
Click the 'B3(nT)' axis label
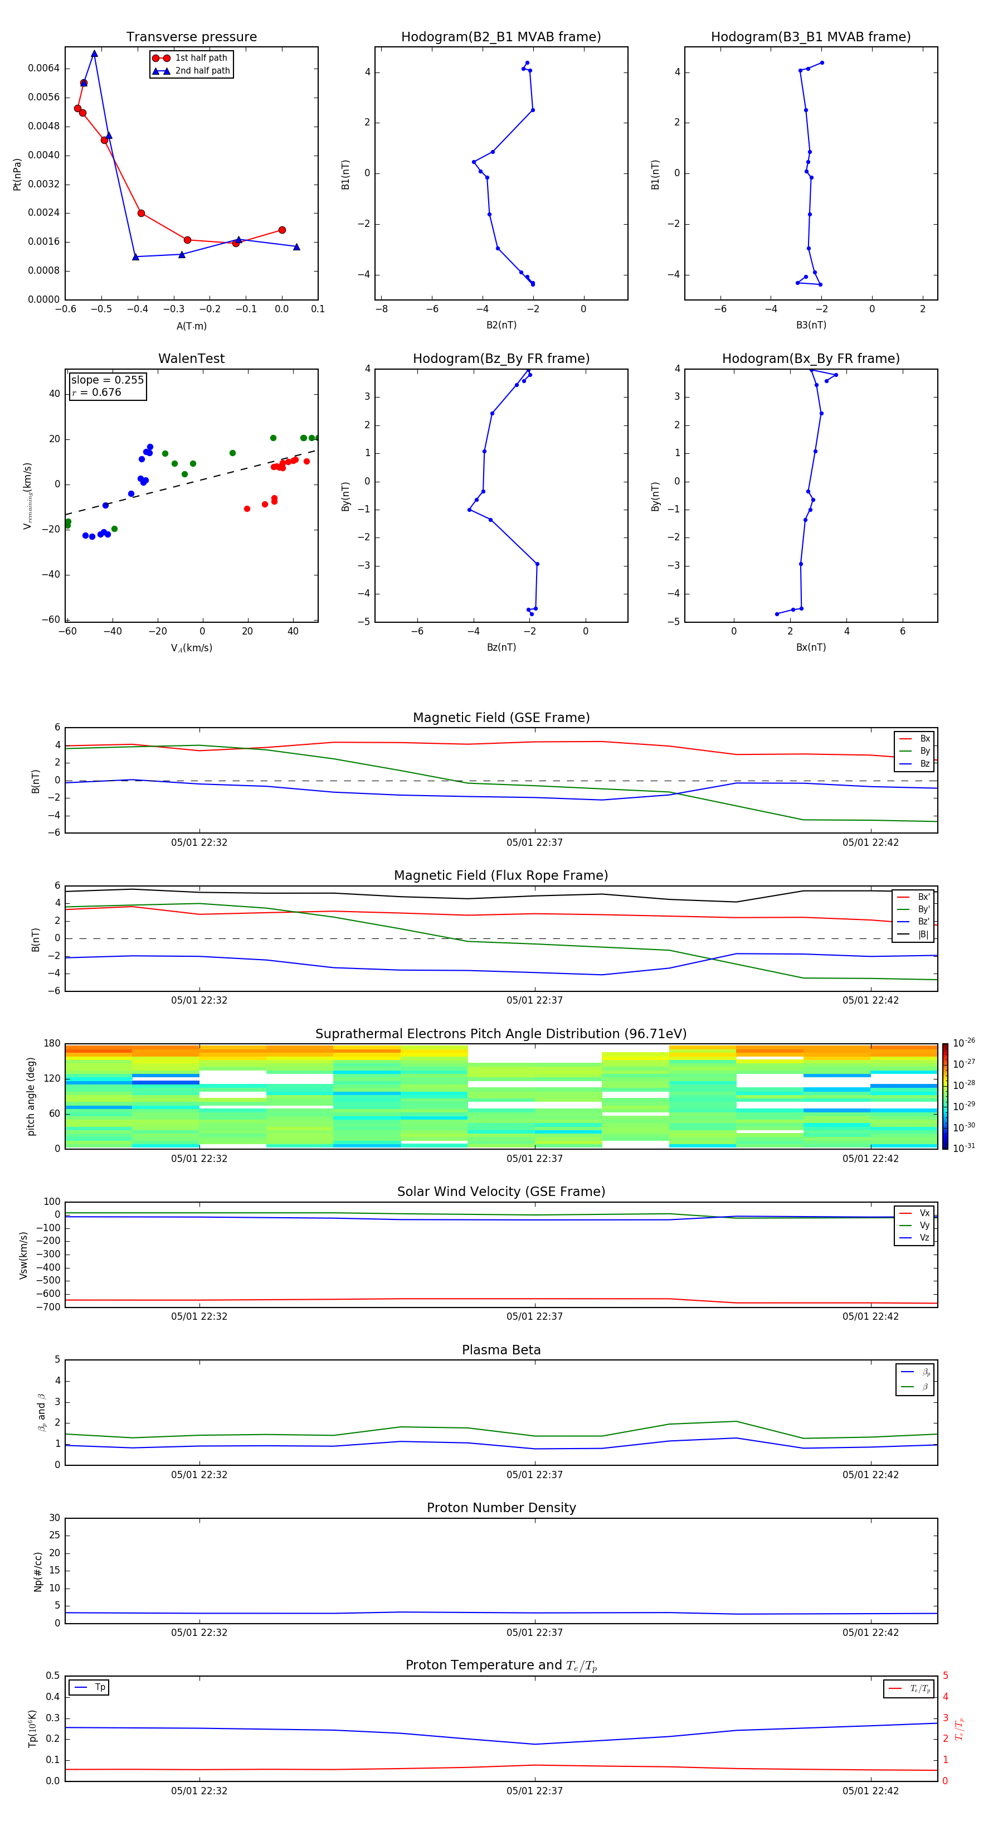pos(811,326)
